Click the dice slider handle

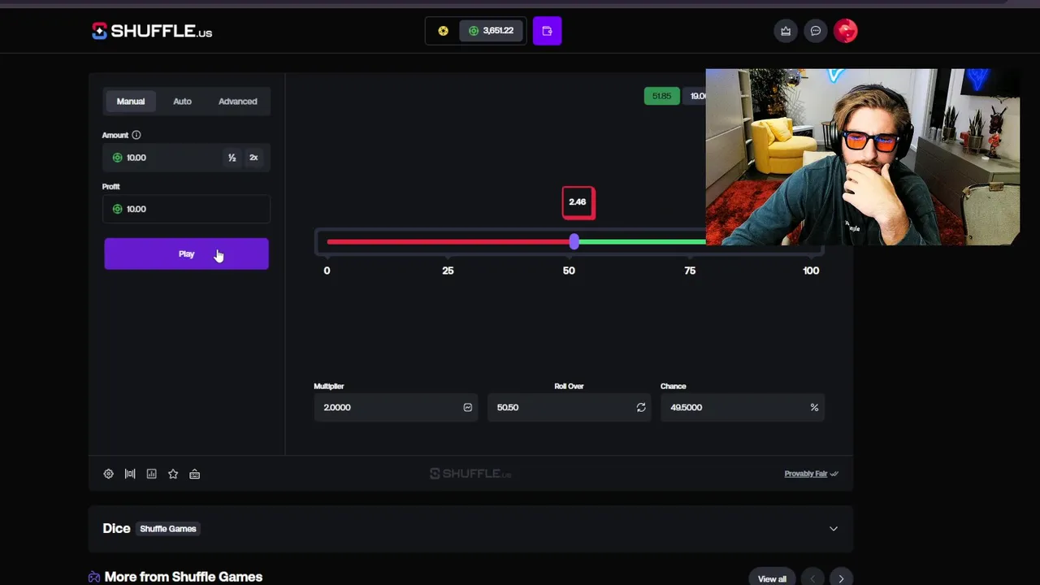[x=574, y=241]
